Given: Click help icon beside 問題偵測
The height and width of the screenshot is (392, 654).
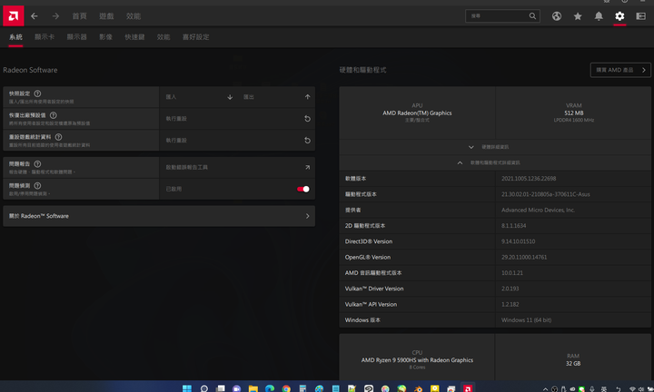Looking at the screenshot, I should coord(37,185).
